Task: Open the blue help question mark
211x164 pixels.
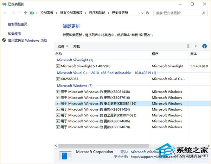Action: click(x=205, y=46)
